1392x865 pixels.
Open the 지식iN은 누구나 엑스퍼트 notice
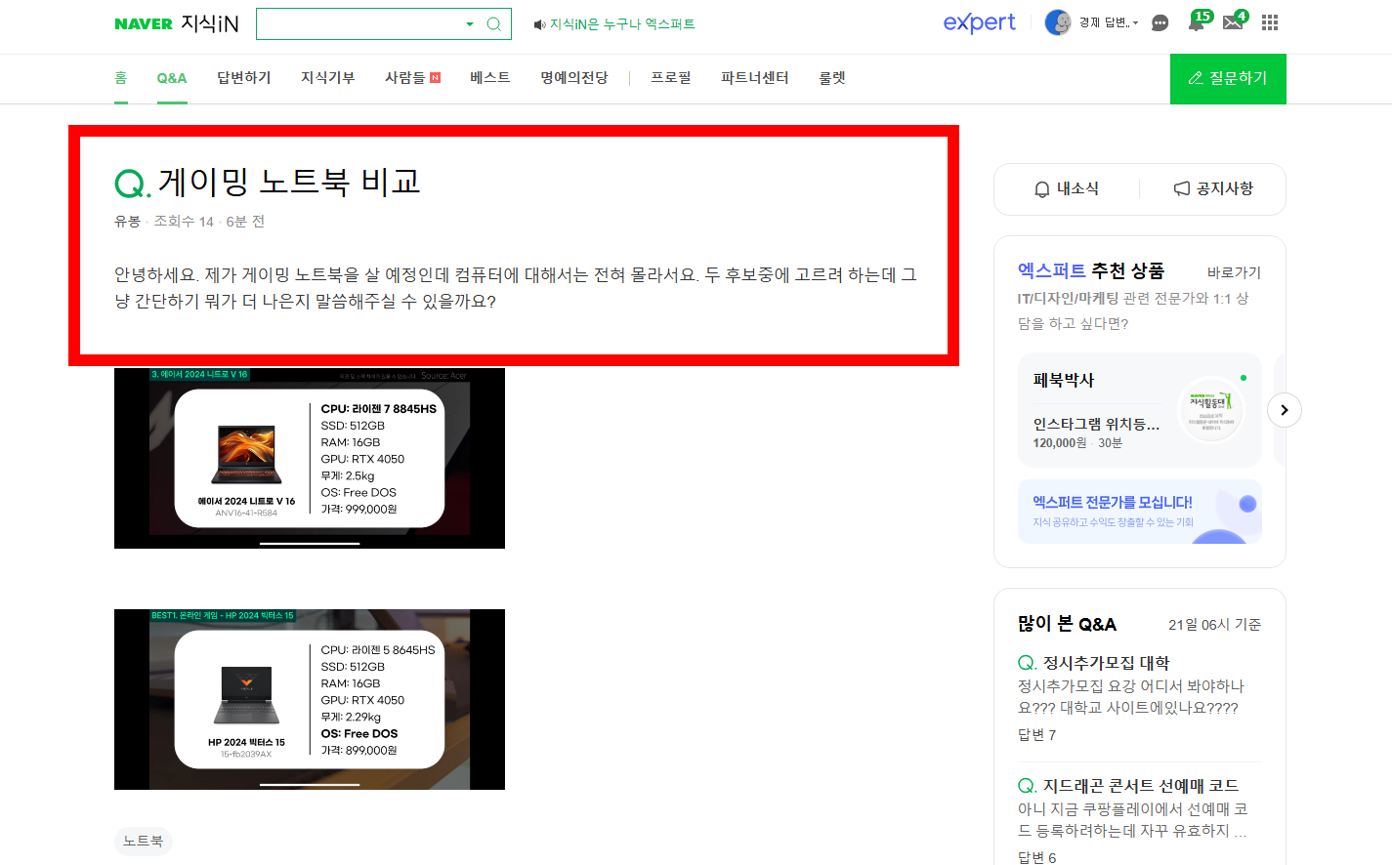[622, 24]
